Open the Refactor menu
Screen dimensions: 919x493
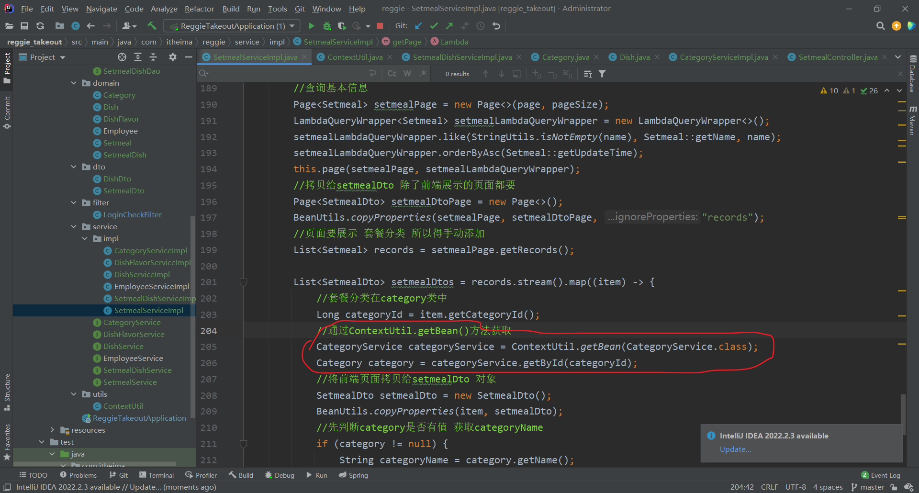click(199, 9)
